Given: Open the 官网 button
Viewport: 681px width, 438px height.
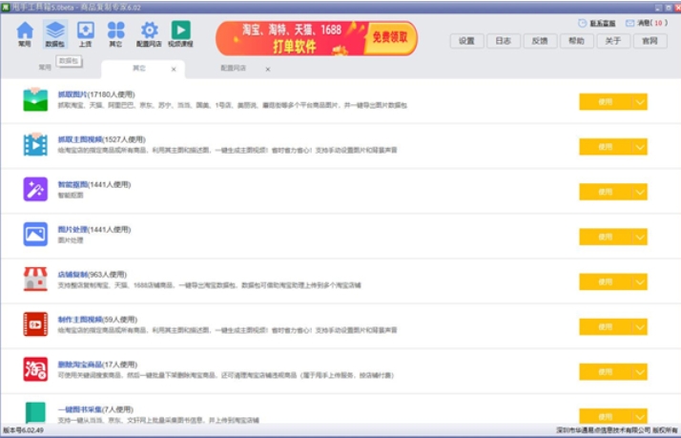Looking at the screenshot, I should pos(650,41).
